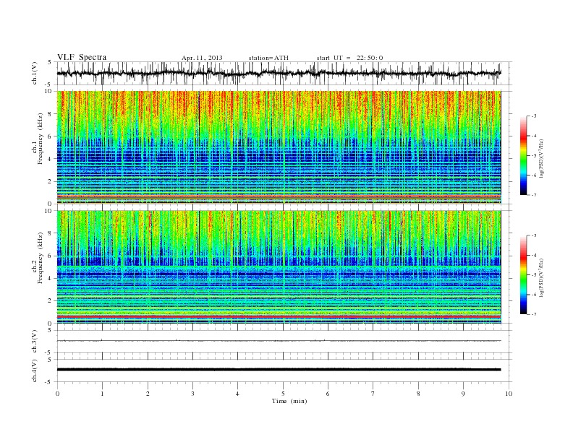573x442 pixels.
Task: Click time axis tick label "4"
Action: [237, 394]
